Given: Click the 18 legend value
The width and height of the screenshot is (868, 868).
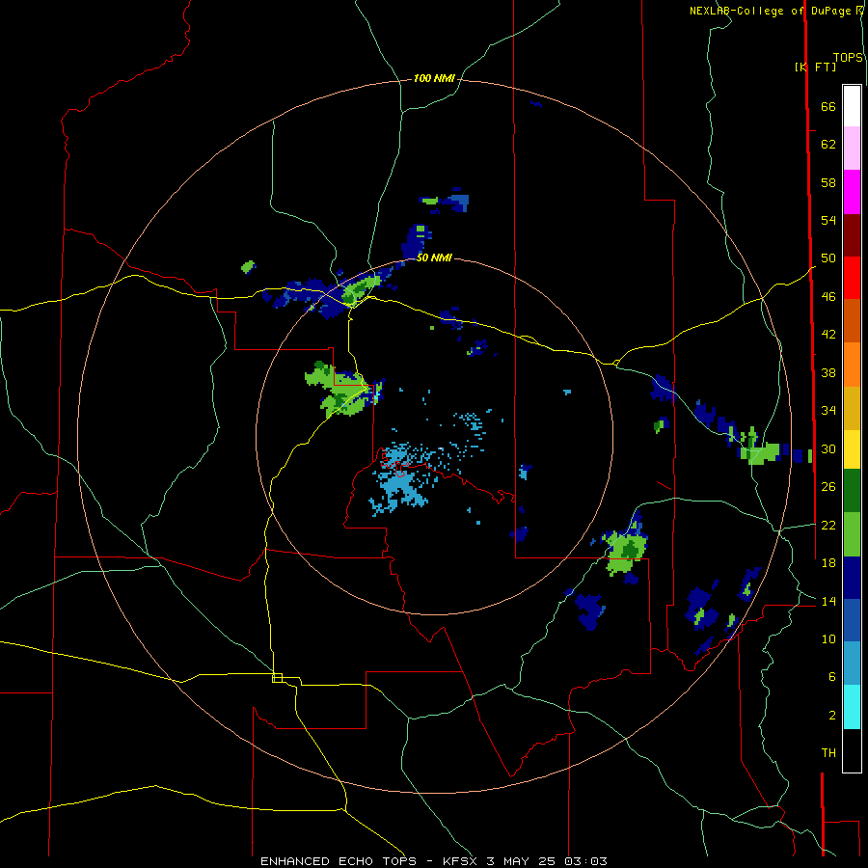Looking at the screenshot, I should (828, 563).
